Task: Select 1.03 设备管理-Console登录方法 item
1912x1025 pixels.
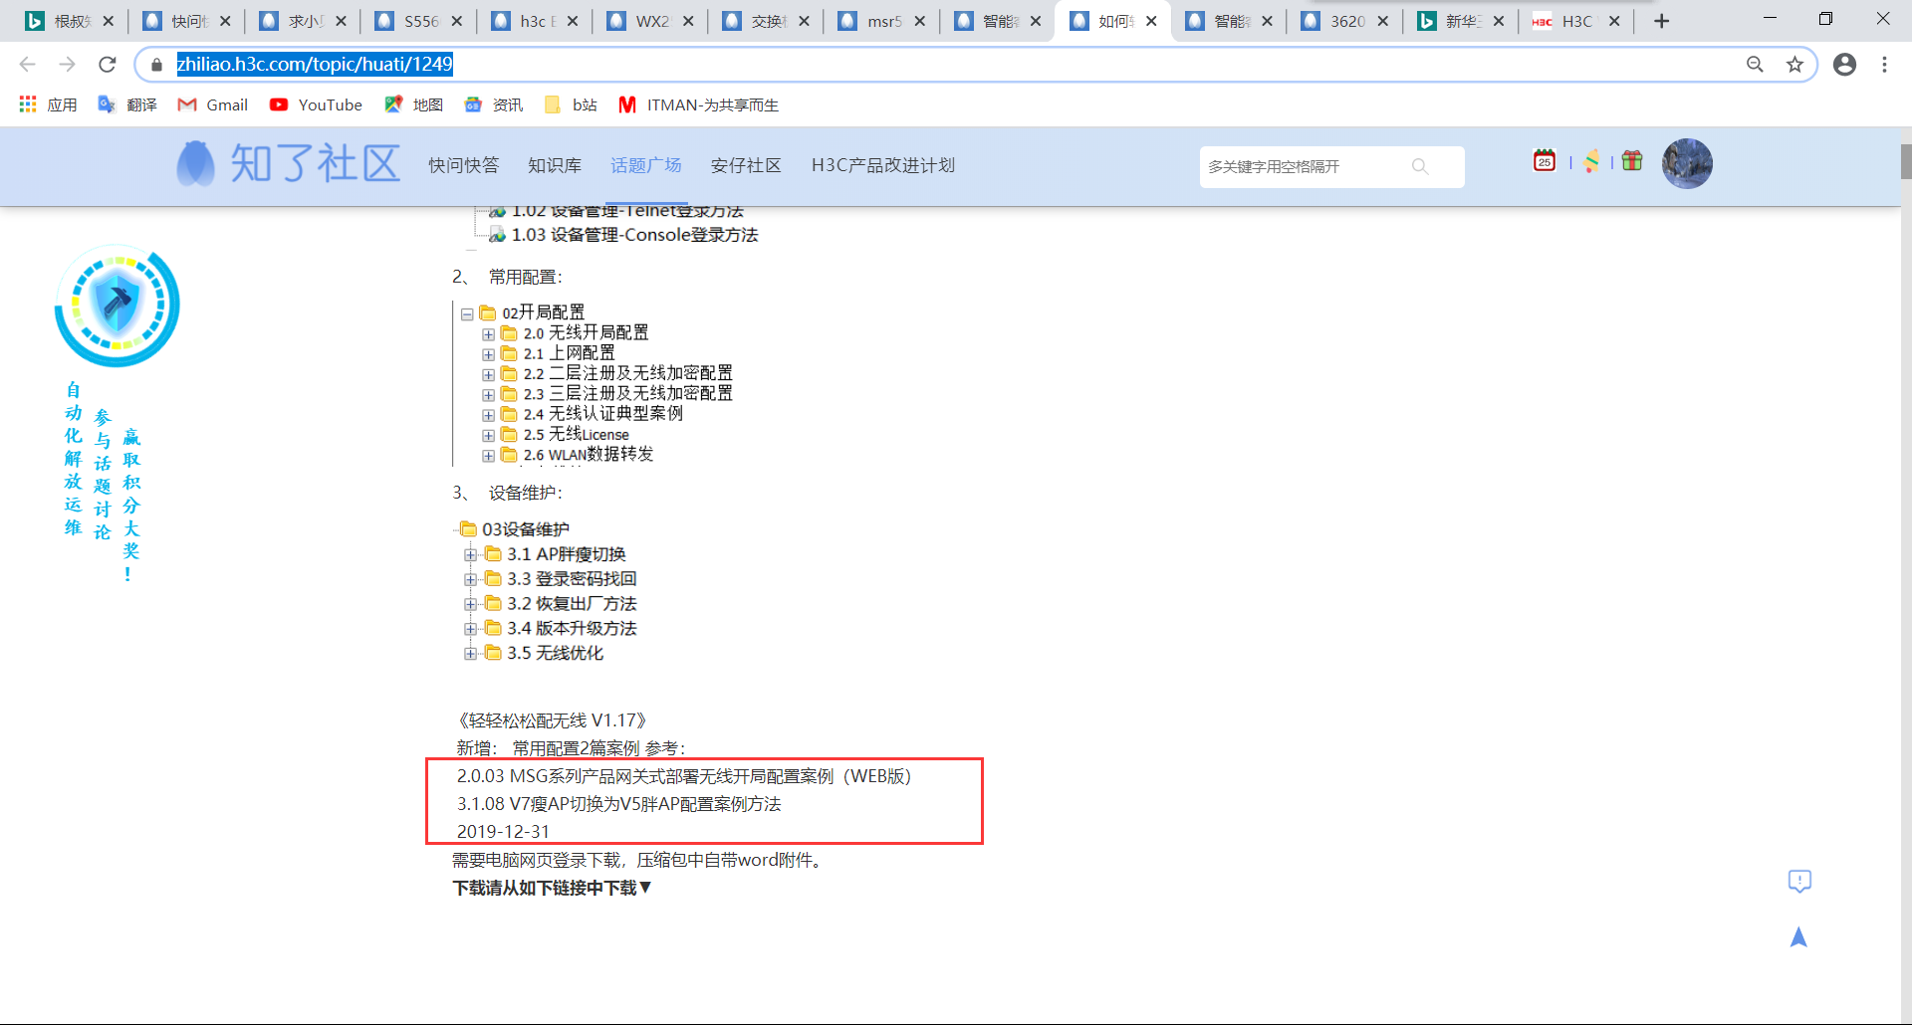Action: [x=634, y=235]
